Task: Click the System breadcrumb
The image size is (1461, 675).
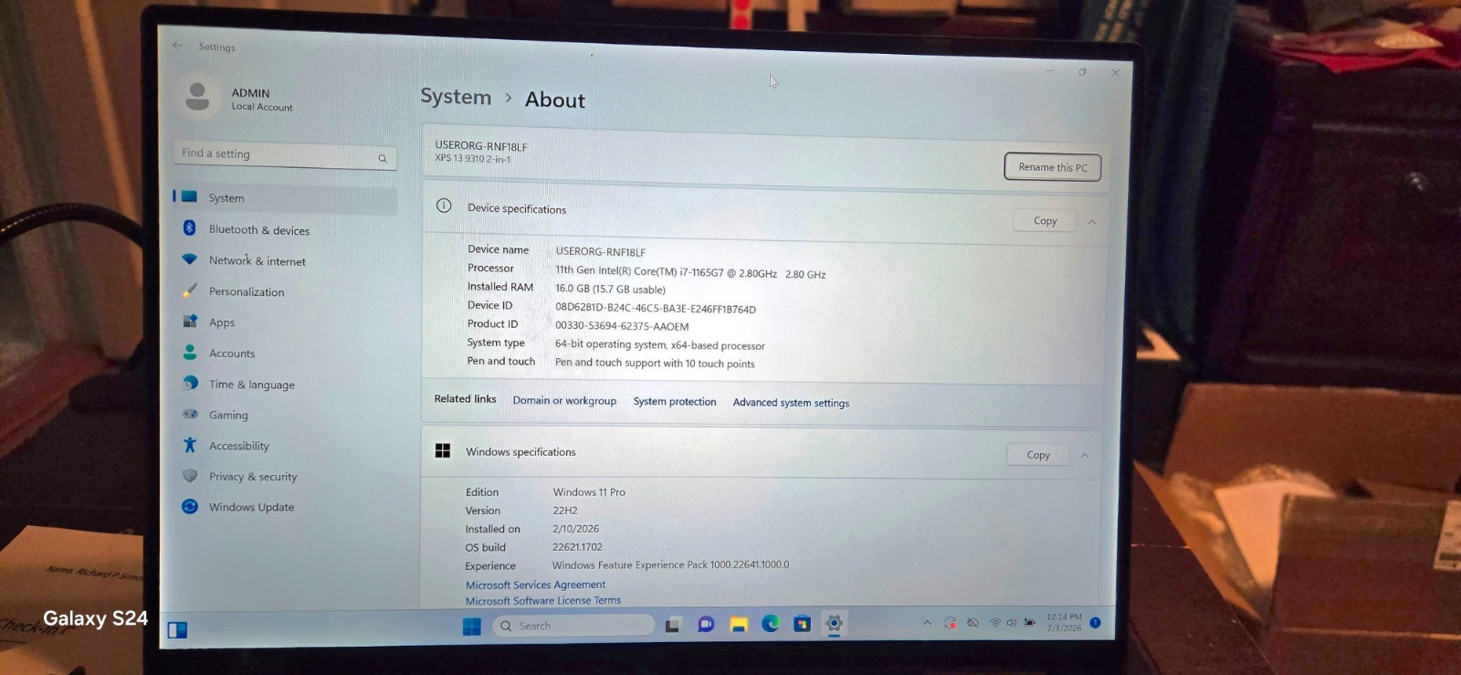Action: 456,97
